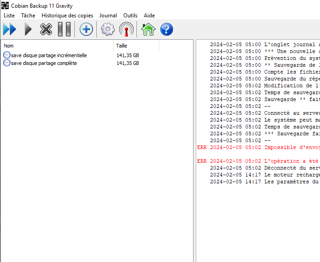Select task save disque partage incrémentielle
This screenshot has height=262, width=320.
[71, 55]
